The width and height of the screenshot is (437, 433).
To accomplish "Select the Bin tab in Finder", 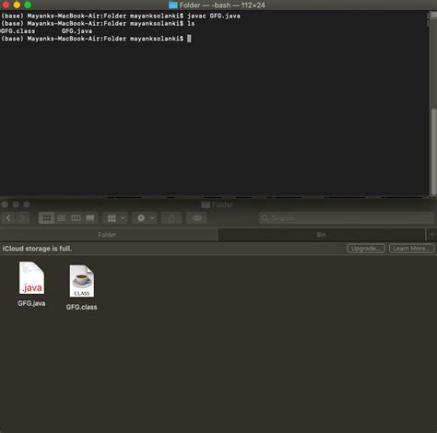I will pos(321,235).
